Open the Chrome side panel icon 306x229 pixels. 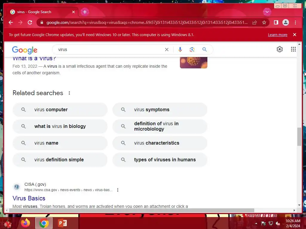click(276, 22)
